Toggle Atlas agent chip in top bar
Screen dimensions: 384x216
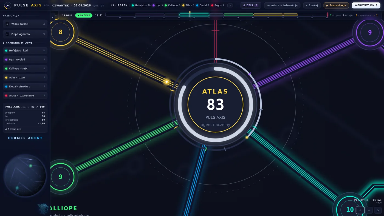tap(188, 5)
